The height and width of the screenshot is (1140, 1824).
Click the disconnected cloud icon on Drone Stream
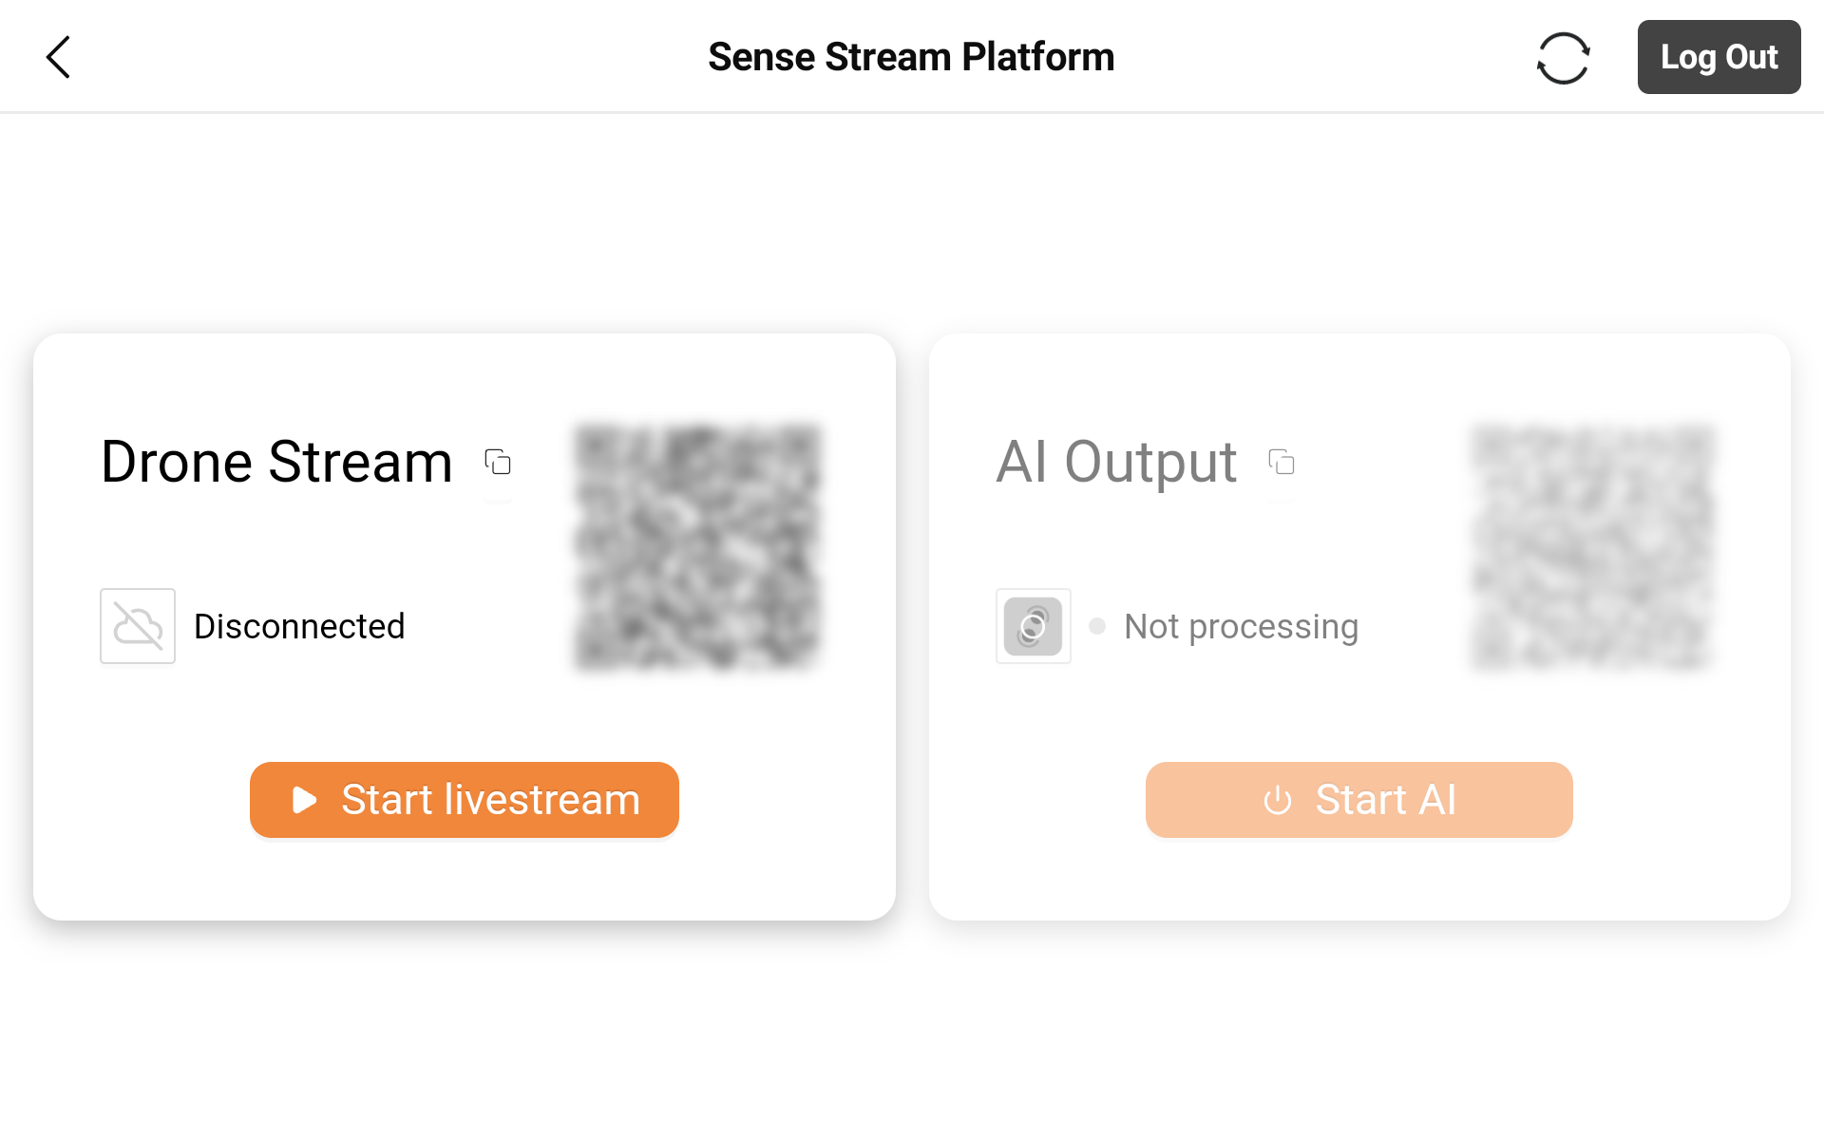tap(137, 625)
